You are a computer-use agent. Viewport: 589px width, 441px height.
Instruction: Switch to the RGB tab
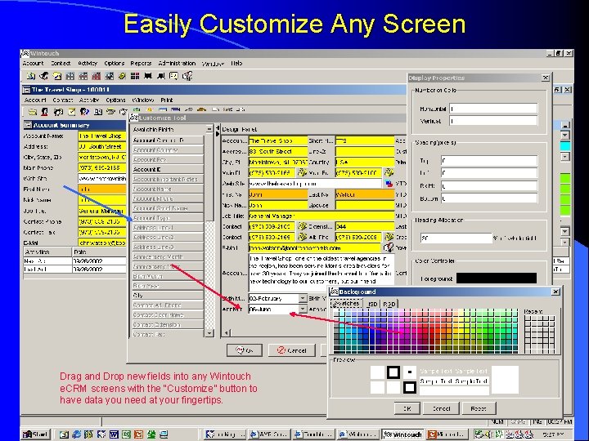tap(389, 304)
